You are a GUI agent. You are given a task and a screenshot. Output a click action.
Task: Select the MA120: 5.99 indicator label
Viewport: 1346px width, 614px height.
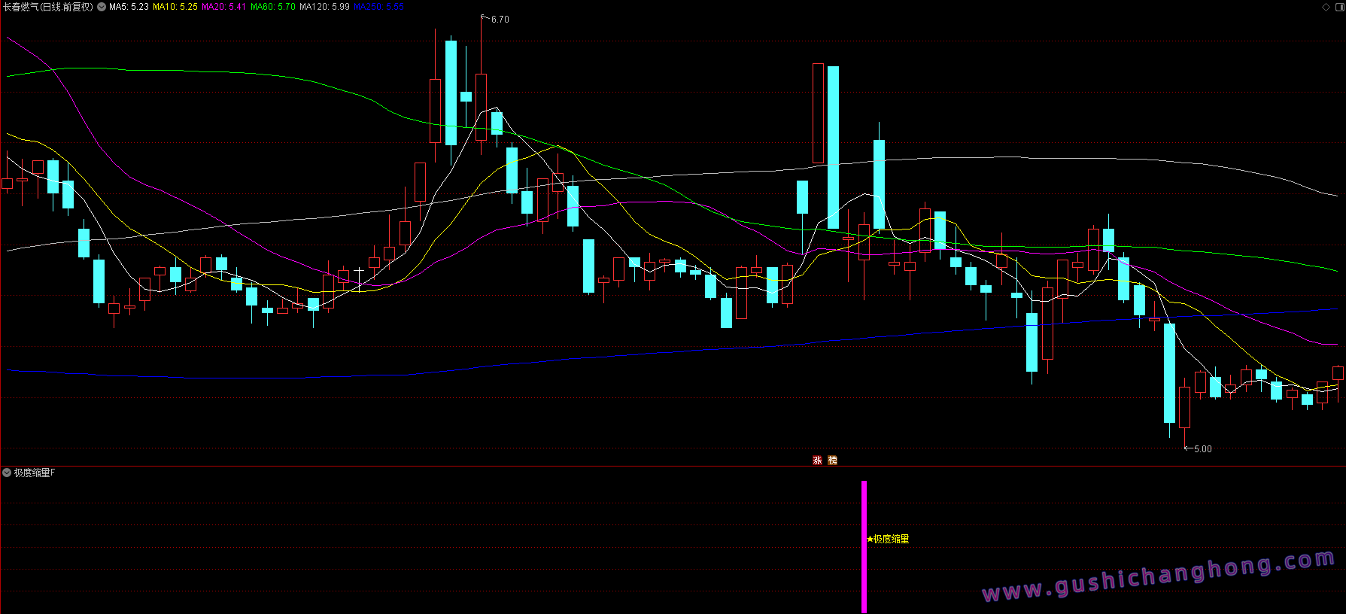[x=324, y=7]
